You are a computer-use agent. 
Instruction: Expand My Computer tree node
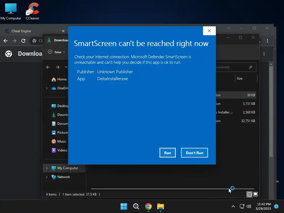point(47,168)
